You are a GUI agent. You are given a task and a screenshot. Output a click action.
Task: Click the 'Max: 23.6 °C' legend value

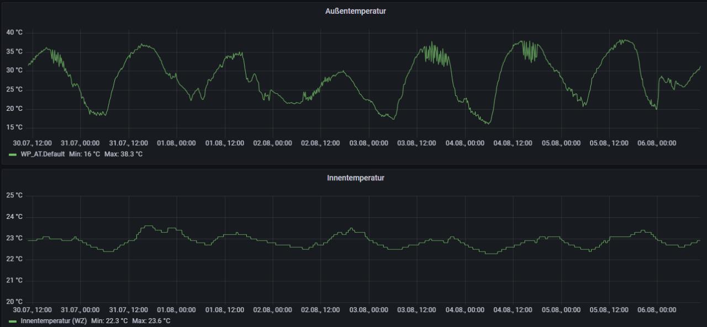click(x=151, y=321)
